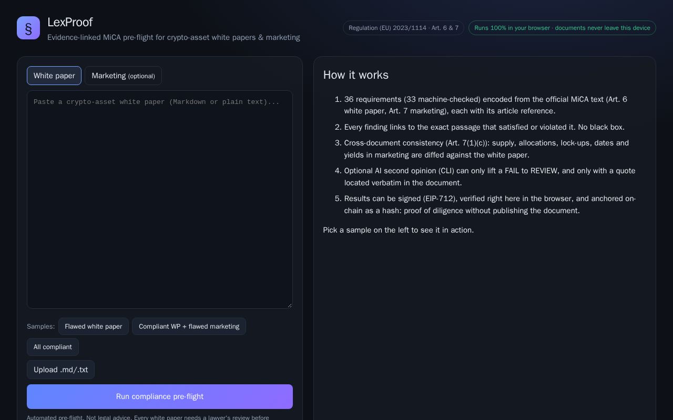Click the How it works heading

[356, 75]
